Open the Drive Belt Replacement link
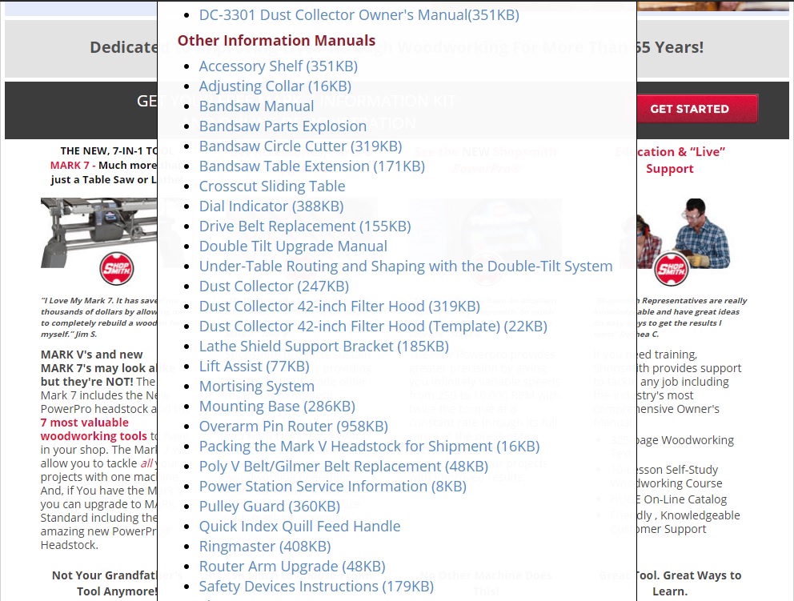The image size is (794, 601). [305, 226]
